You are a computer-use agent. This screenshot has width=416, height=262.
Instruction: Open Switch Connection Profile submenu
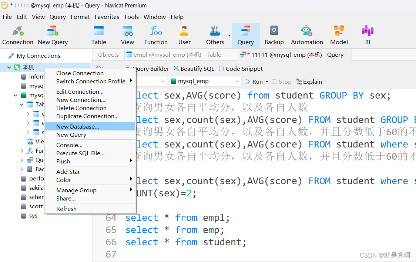[90, 81]
